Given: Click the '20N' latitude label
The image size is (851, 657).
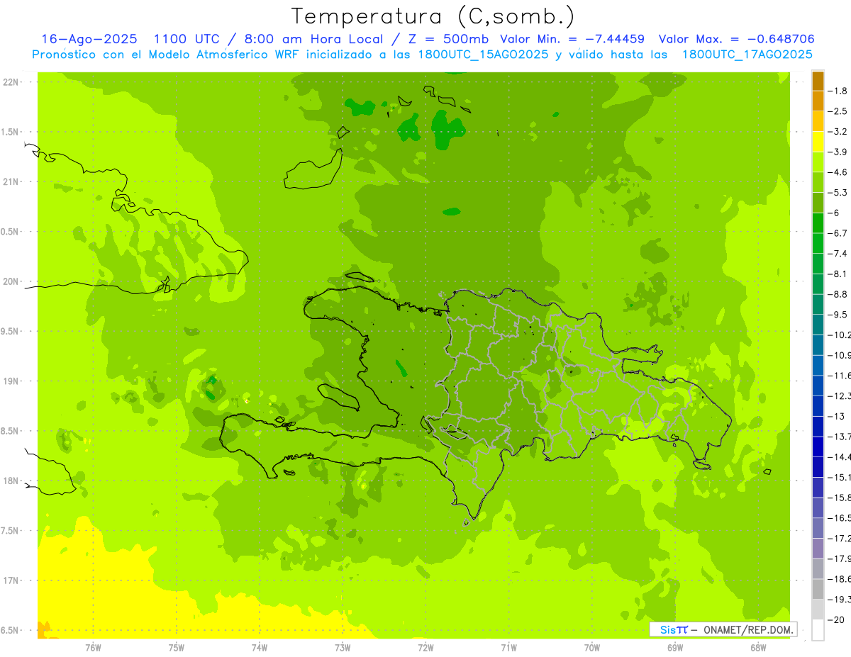Looking at the screenshot, I should [x=11, y=281].
